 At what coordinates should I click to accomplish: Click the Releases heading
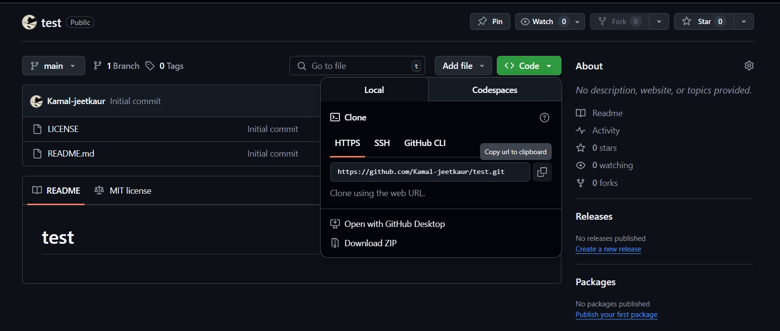tap(594, 216)
